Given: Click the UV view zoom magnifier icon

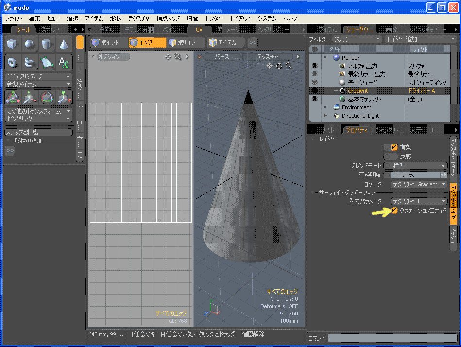Looking at the screenshot, I should pyautogui.click(x=178, y=57).
